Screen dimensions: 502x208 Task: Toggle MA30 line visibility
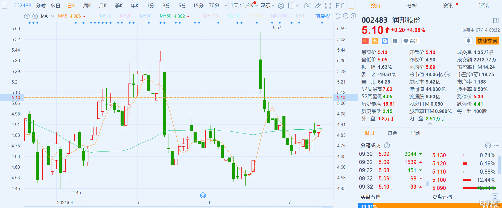pos(146,16)
